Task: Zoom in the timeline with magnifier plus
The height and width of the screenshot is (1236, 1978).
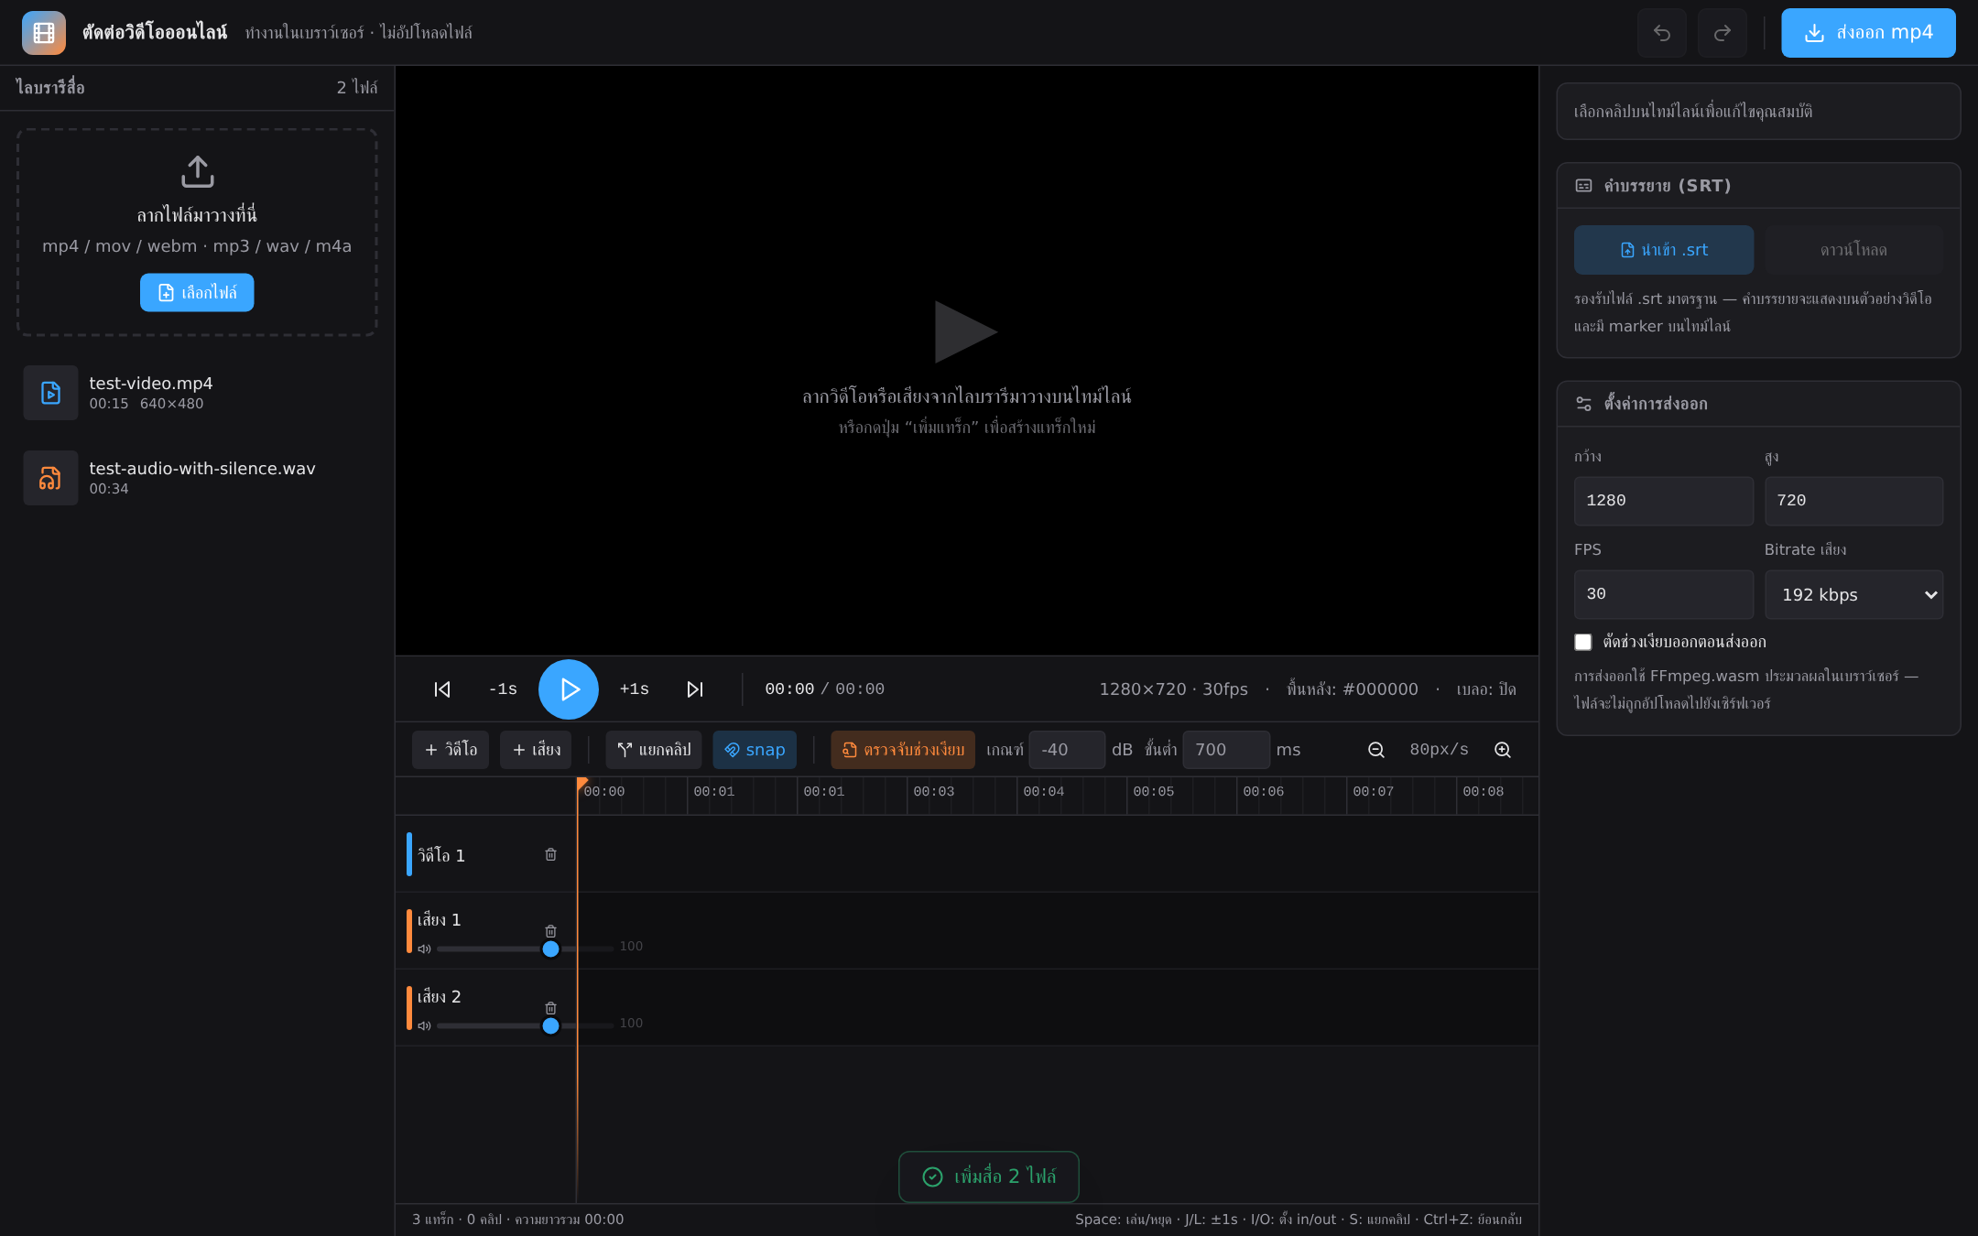Action: tap(1503, 750)
